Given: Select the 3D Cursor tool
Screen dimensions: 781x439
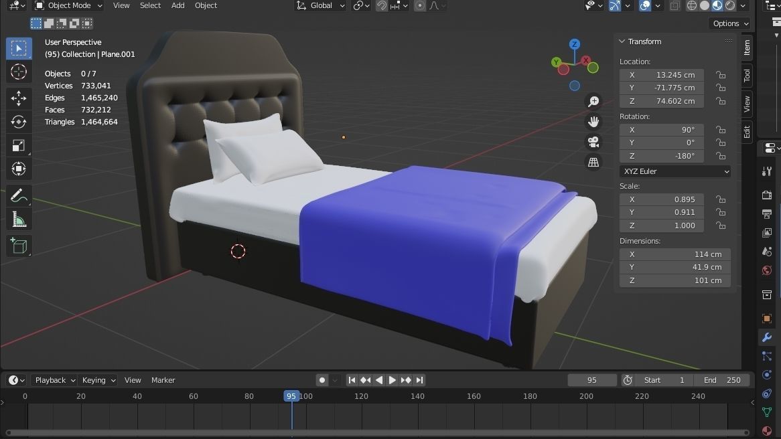Looking at the screenshot, I should point(19,72).
